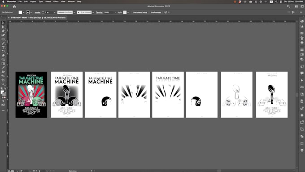Open the Apple menu

point(3,1)
